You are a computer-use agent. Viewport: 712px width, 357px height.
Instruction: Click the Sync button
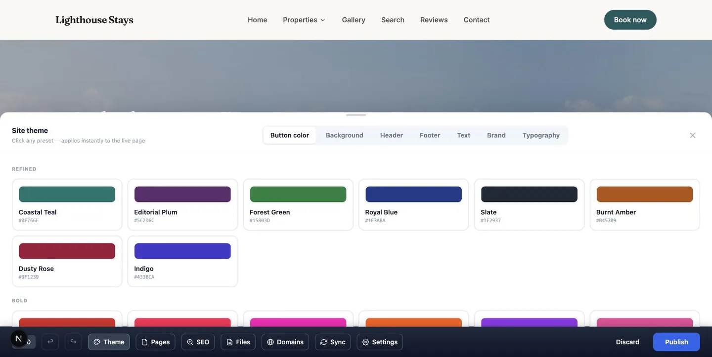pos(333,342)
